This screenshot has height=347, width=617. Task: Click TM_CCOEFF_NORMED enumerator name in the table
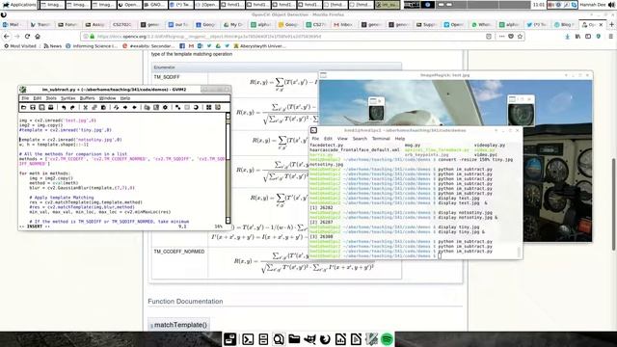point(179,252)
